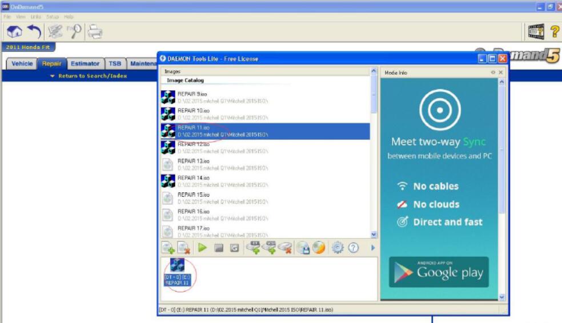Screen dimensions: 562x323
Task: Click the Google play Android app banner
Action: [x=439, y=272]
